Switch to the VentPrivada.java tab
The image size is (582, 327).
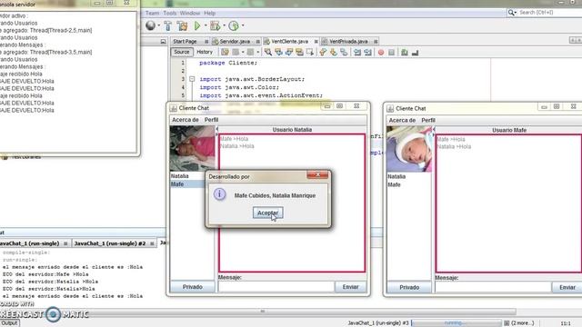[x=348, y=42]
